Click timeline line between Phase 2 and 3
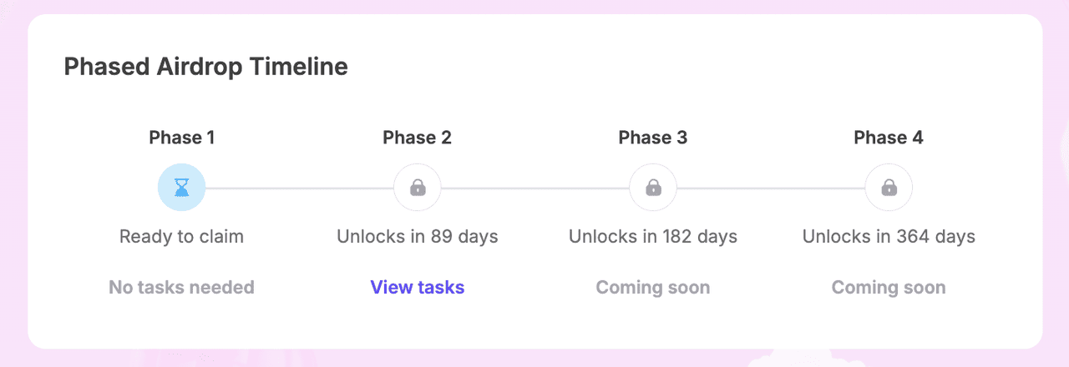The width and height of the screenshot is (1069, 367). click(535, 189)
